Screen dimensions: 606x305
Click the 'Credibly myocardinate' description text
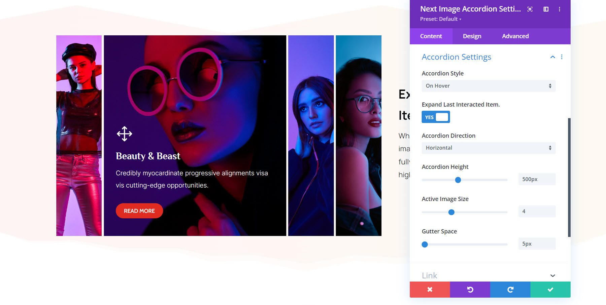click(192, 179)
